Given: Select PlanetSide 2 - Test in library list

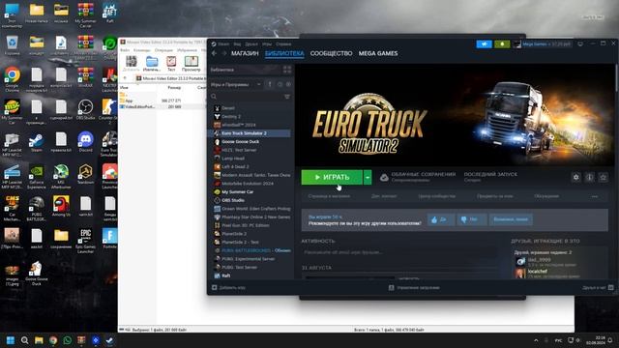Looking at the screenshot, I should [x=240, y=242].
